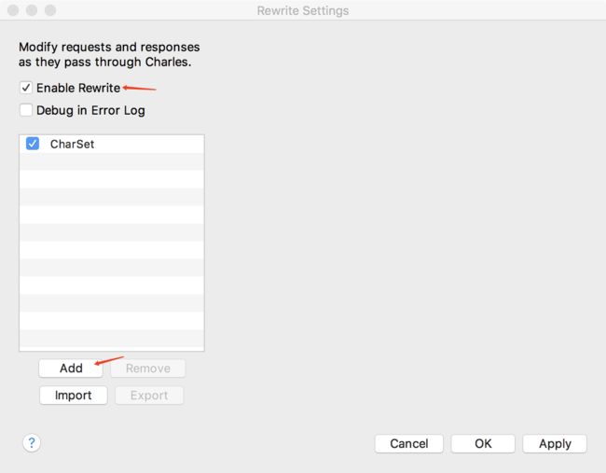Enable the Debug in Error Log checkbox

click(26, 110)
